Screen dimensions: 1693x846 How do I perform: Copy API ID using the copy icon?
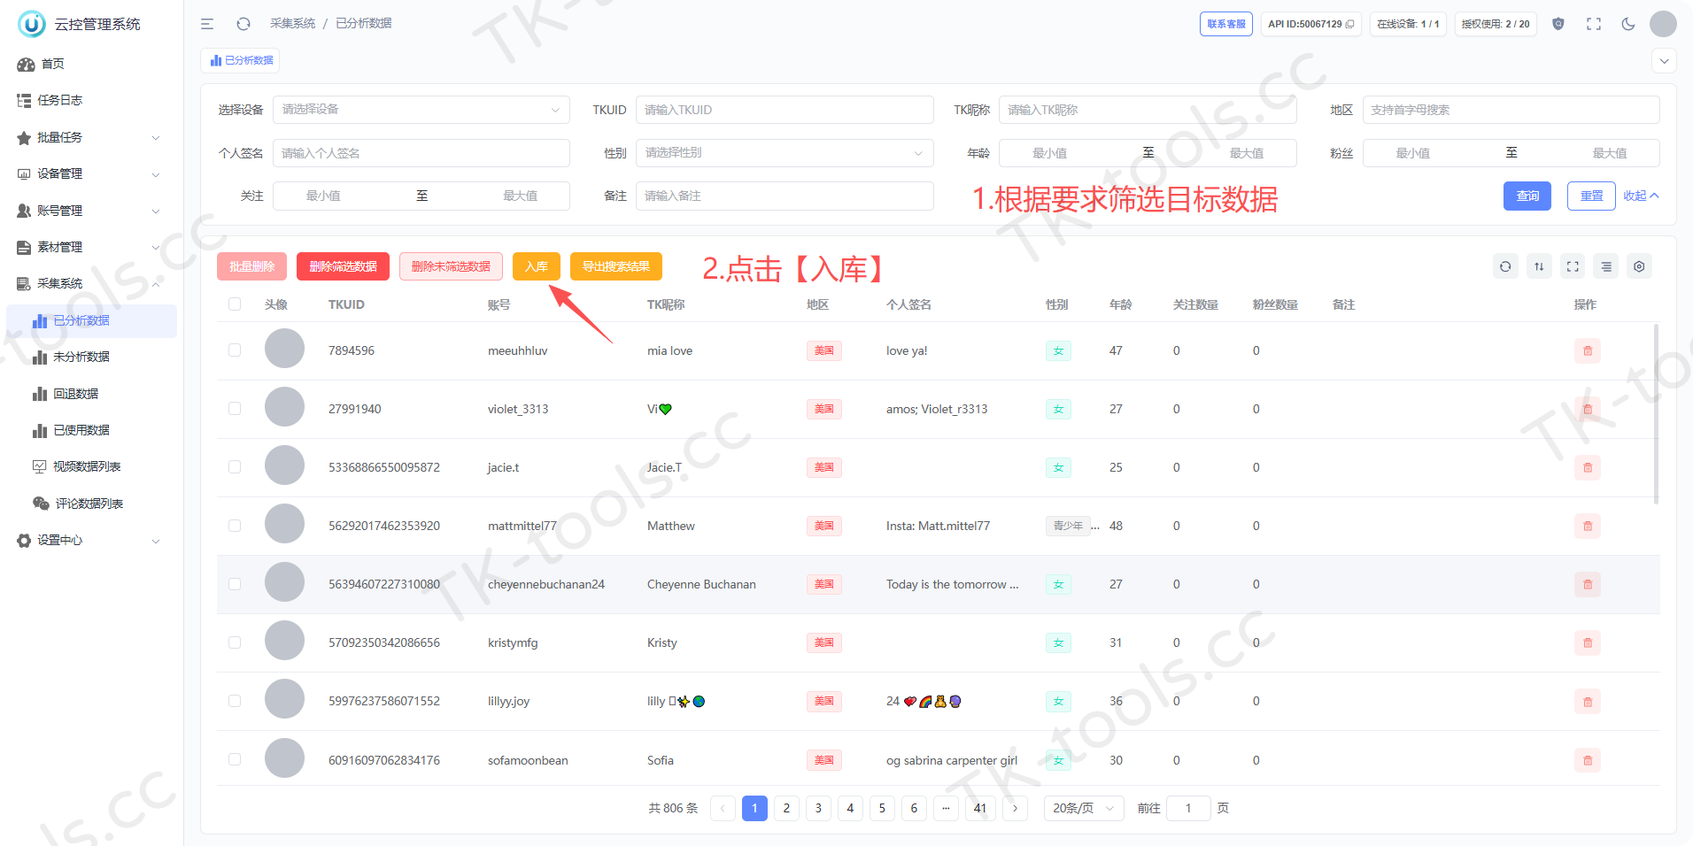coord(1349,24)
